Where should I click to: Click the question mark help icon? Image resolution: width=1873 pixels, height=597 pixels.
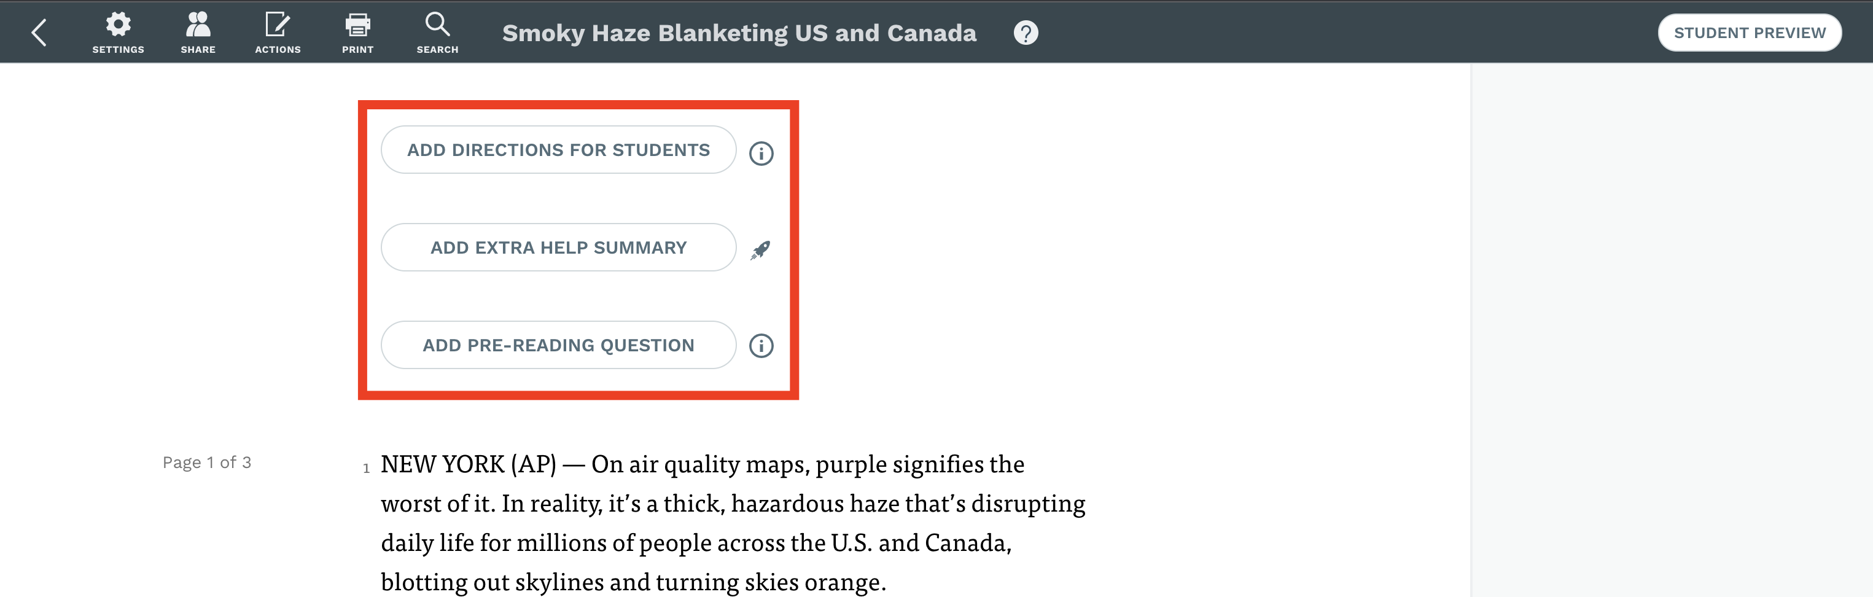1026,33
